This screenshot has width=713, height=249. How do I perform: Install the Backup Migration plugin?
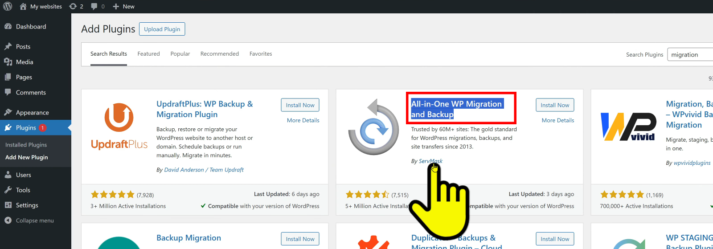click(x=300, y=239)
